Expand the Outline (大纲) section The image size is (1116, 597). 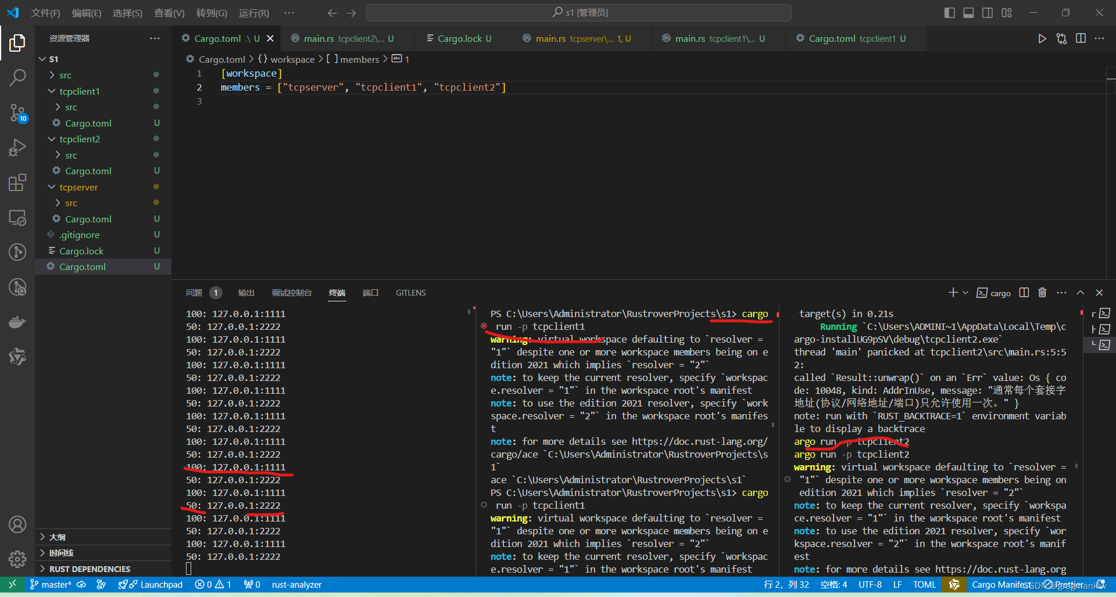[x=103, y=537]
